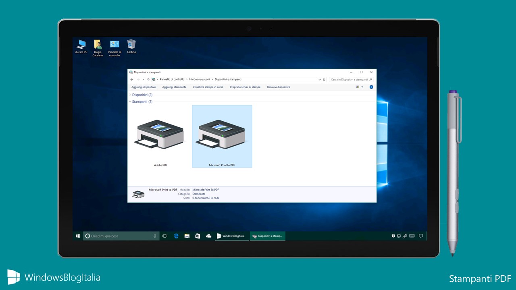
Task: Navigate to Pannello di controllo breadcrumb
Action: [172, 80]
